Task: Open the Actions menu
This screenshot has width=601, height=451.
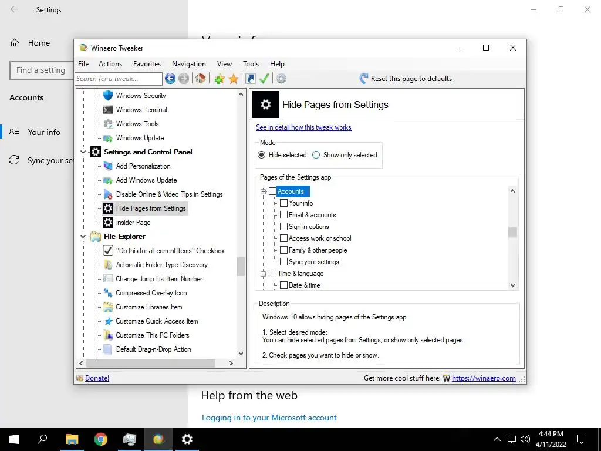Action: pyautogui.click(x=110, y=64)
